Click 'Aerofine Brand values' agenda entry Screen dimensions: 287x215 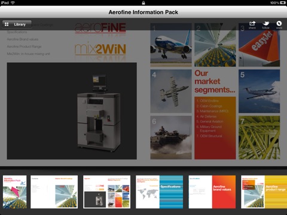tap(23, 39)
